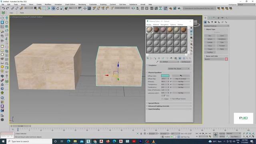Activate the Select and Scale tool
The height and width of the screenshot is (144, 256).
click(62, 8)
